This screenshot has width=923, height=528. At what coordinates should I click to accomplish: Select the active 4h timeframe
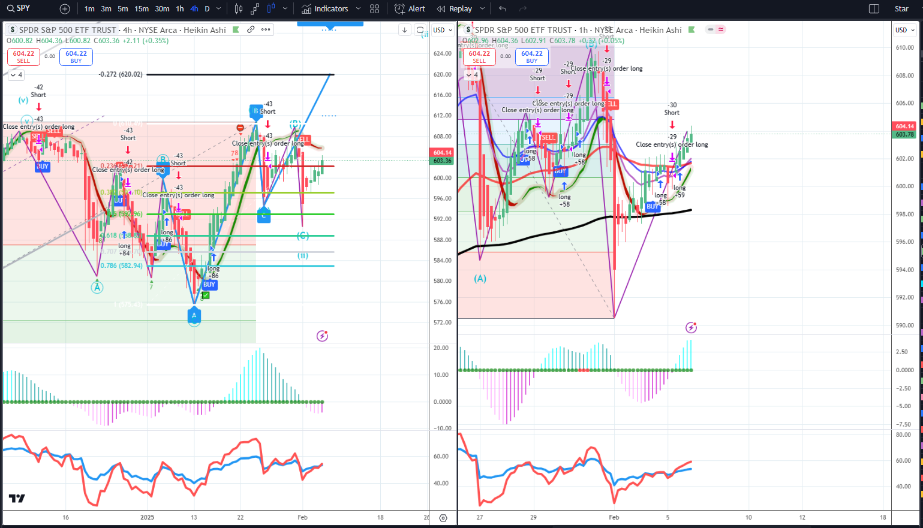pyautogui.click(x=194, y=9)
